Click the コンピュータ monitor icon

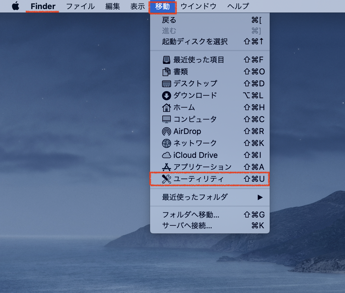click(x=167, y=120)
